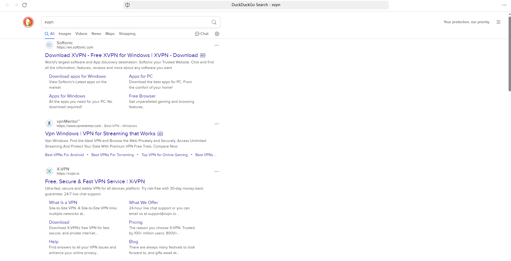
Task: Open the browser three-dot menu
Action: click(x=504, y=5)
